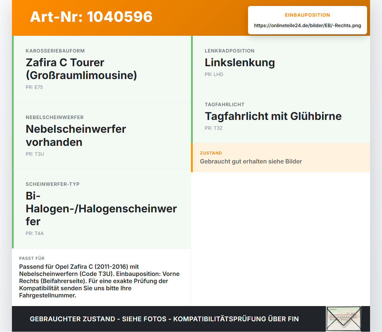Click the PR: LHD code

point(214,75)
